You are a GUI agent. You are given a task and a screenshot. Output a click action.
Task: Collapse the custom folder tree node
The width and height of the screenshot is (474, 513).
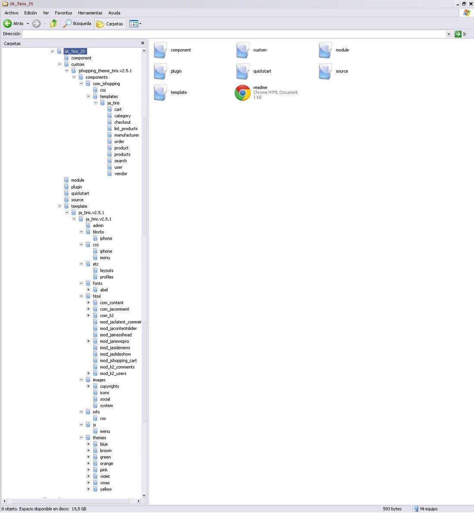coord(59,64)
